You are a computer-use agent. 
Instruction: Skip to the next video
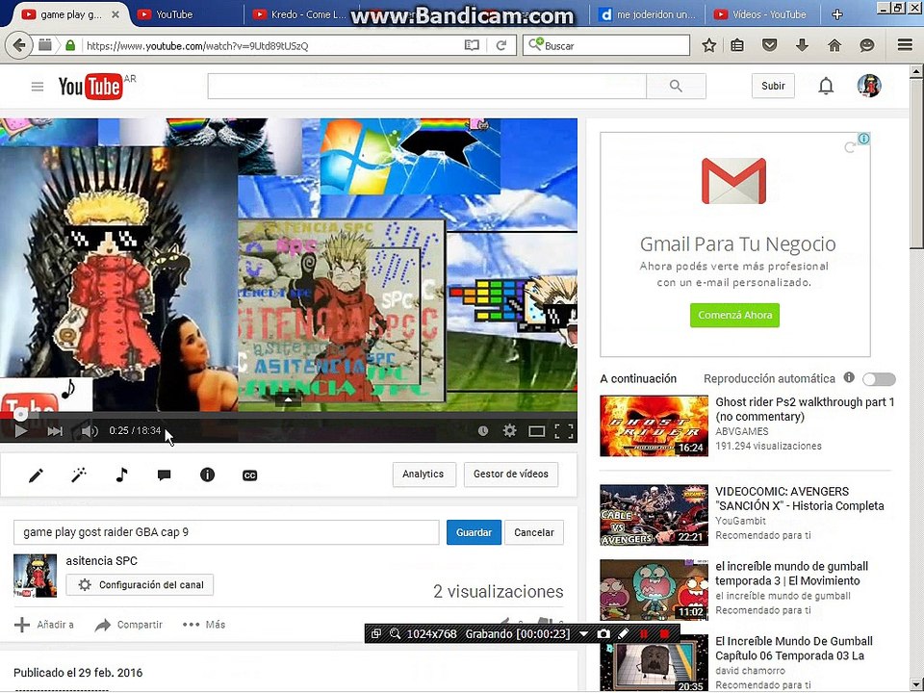[x=55, y=431]
